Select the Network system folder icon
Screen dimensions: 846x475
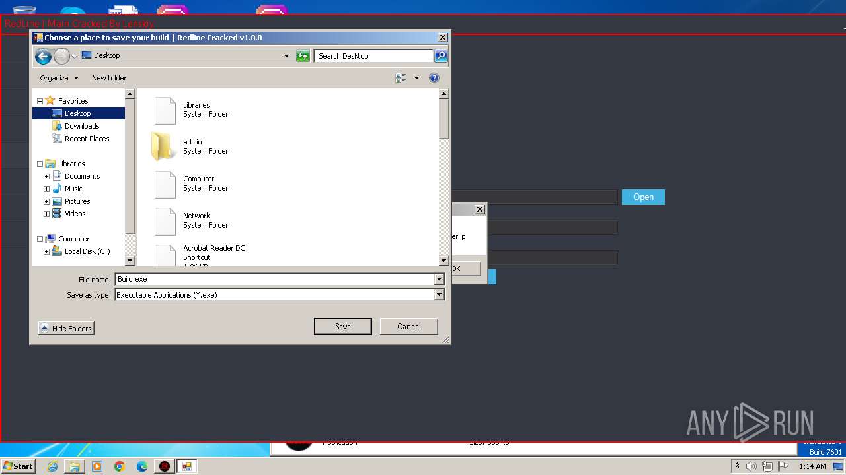click(165, 221)
